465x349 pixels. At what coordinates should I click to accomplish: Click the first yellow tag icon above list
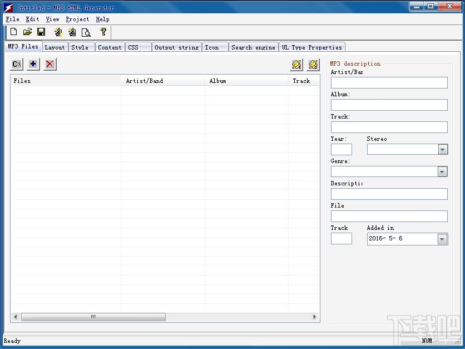[296, 65]
